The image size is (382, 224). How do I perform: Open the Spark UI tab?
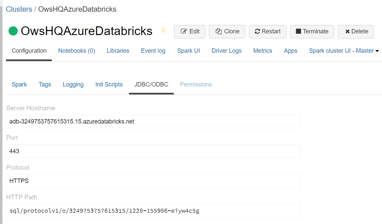pos(188,51)
